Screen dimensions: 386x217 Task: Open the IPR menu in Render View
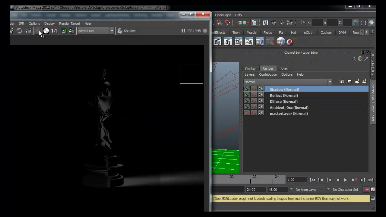point(22,24)
